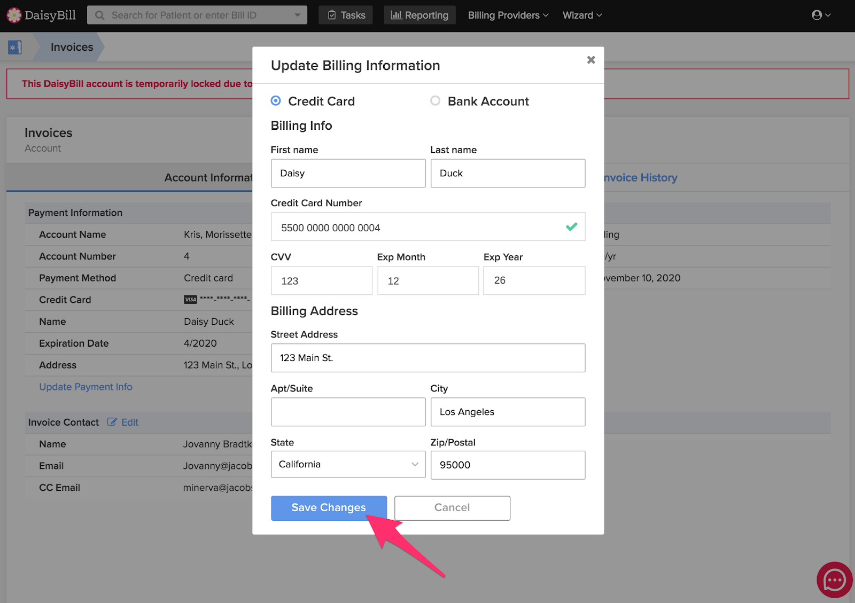
Task: Click the green checkmark in card number field
Action: click(x=571, y=227)
